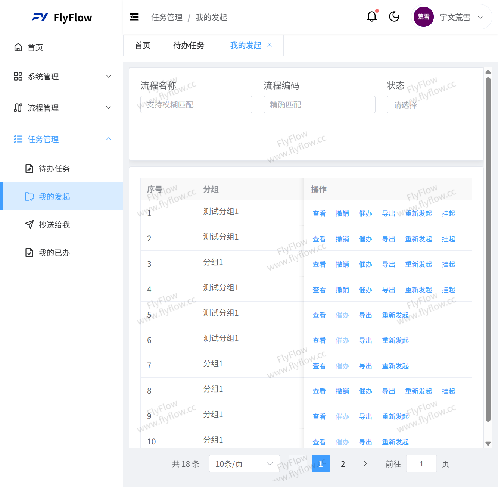Toggle dark mode moon icon
The image size is (498, 487).
(x=394, y=16)
